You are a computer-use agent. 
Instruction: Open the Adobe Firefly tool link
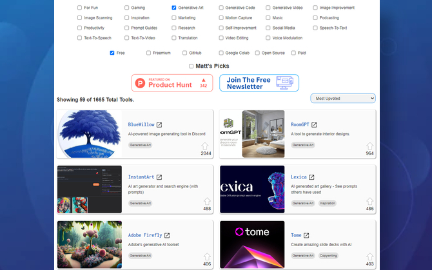tap(145, 235)
